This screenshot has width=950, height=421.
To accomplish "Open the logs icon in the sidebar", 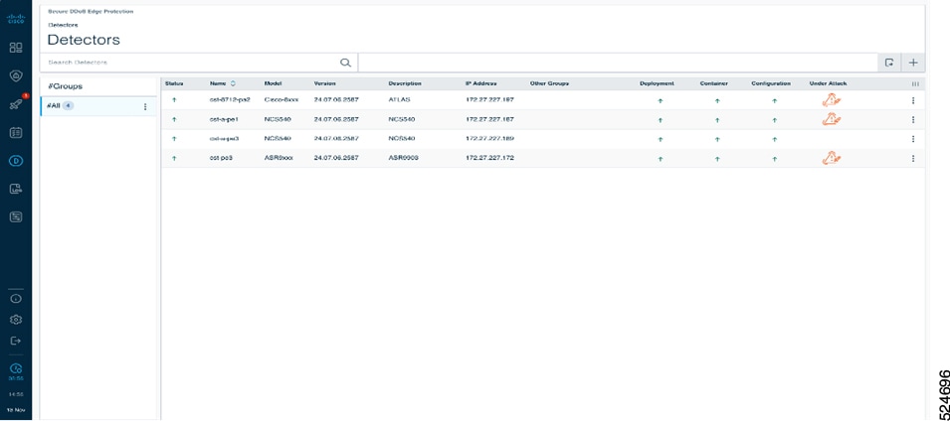I will pyautogui.click(x=16, y=189).
